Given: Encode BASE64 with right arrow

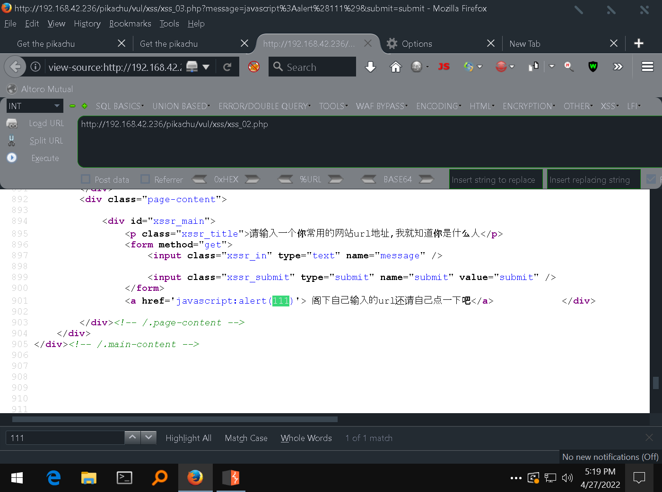Looking at the screenshot, I should [x=426, y=179].
